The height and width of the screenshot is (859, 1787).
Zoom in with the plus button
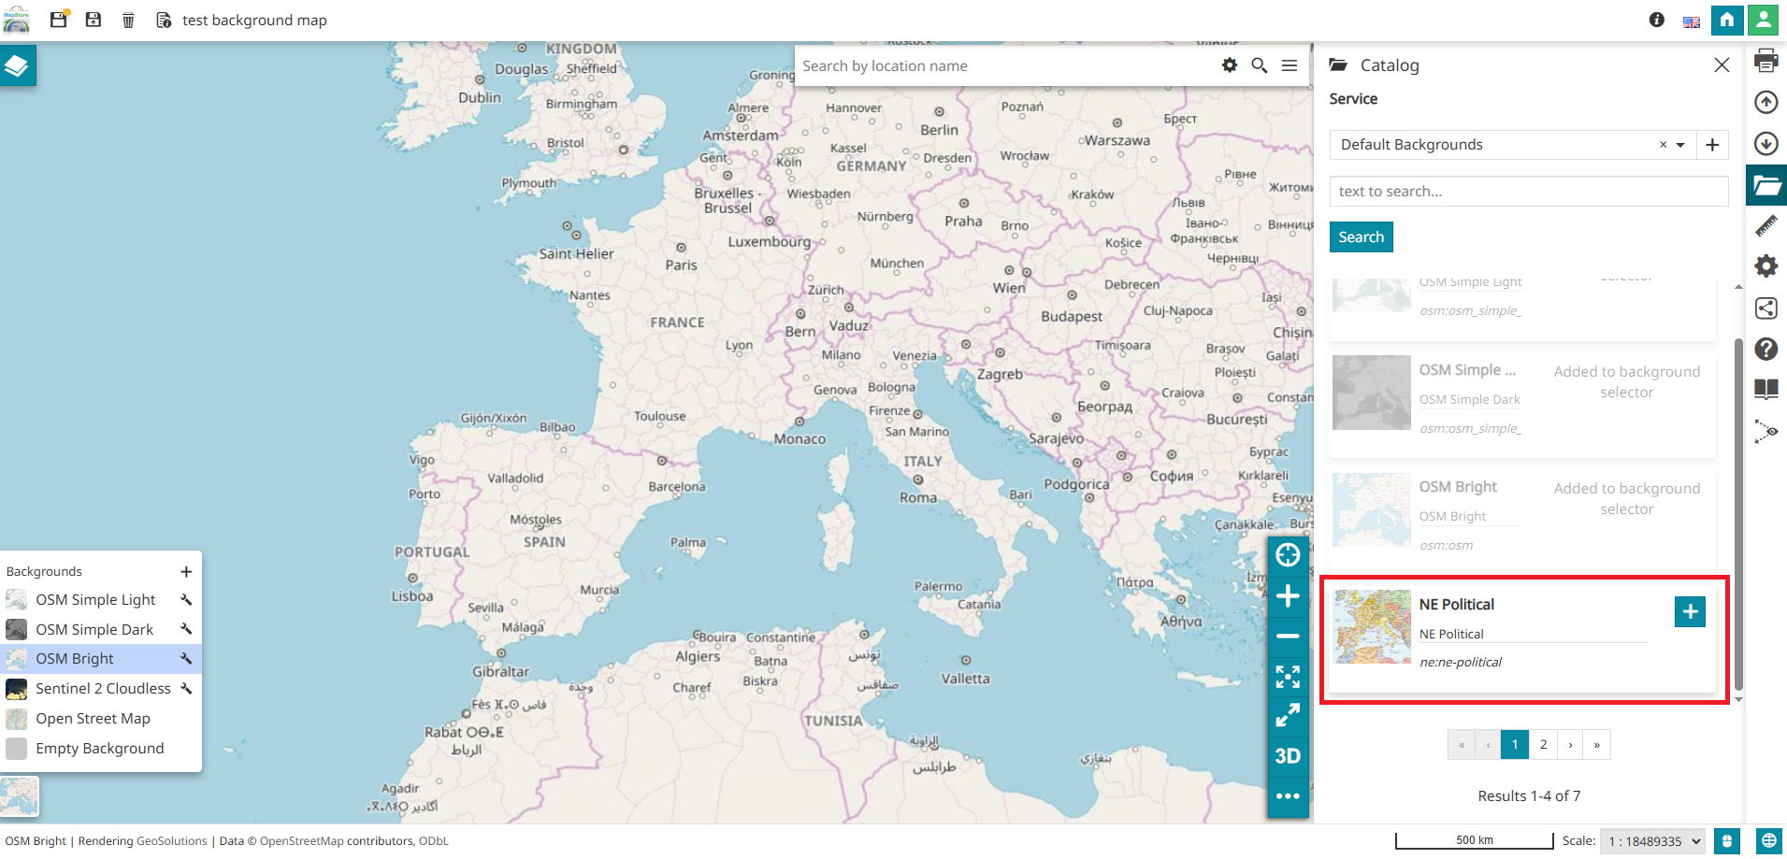(1288, 596)
